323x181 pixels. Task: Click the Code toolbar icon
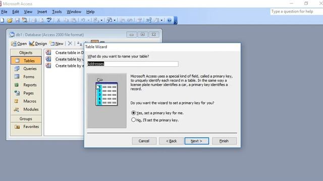click(x=122, y=20)
